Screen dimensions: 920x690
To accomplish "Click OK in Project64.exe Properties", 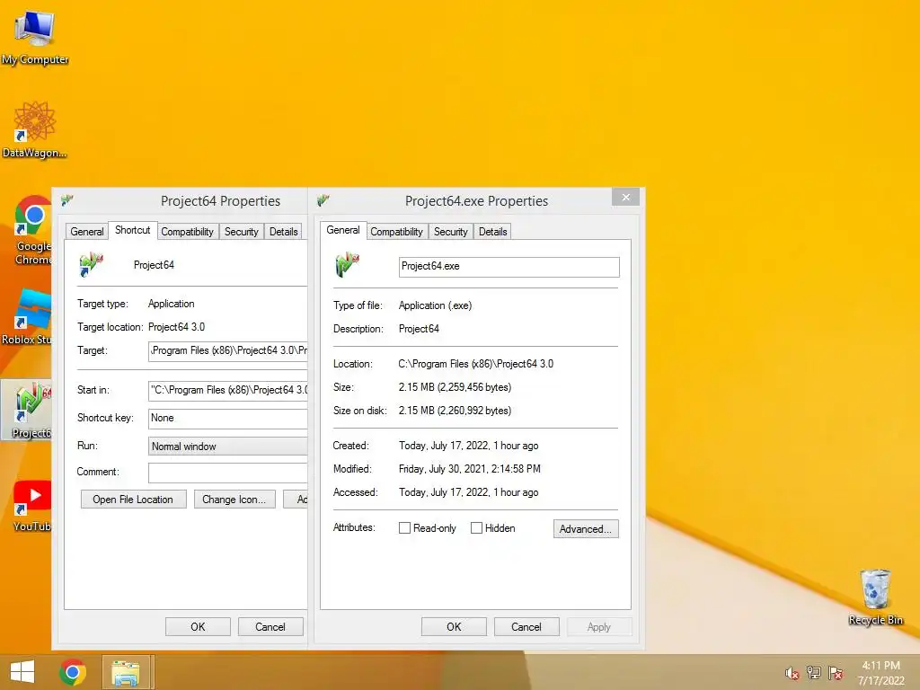I will (x=454, y=626).
